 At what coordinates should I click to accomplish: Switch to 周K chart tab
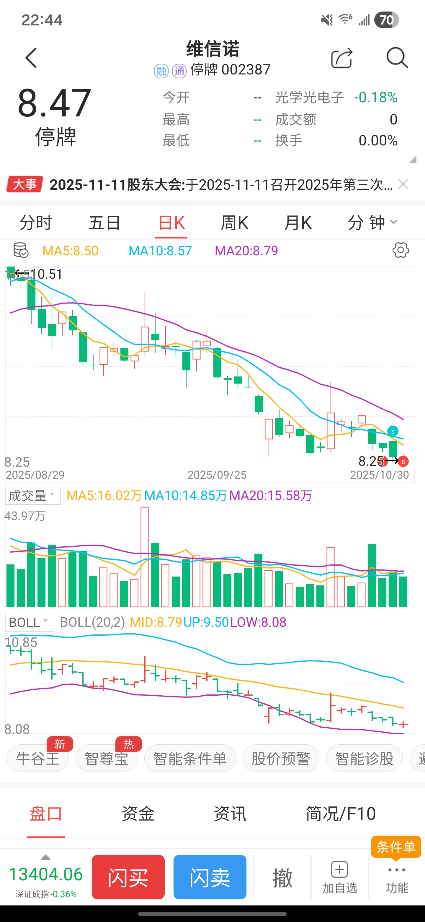[x=234, y=223]
